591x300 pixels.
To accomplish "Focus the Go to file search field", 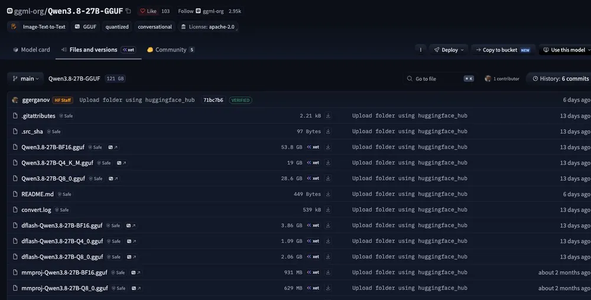I will coord(440,79).
